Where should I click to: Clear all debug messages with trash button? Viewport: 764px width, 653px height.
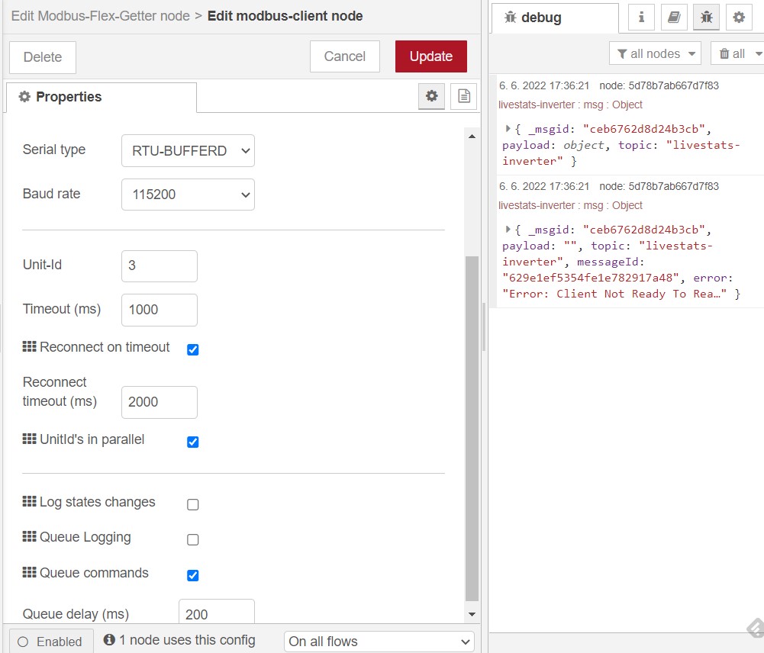tap(733, 53)
